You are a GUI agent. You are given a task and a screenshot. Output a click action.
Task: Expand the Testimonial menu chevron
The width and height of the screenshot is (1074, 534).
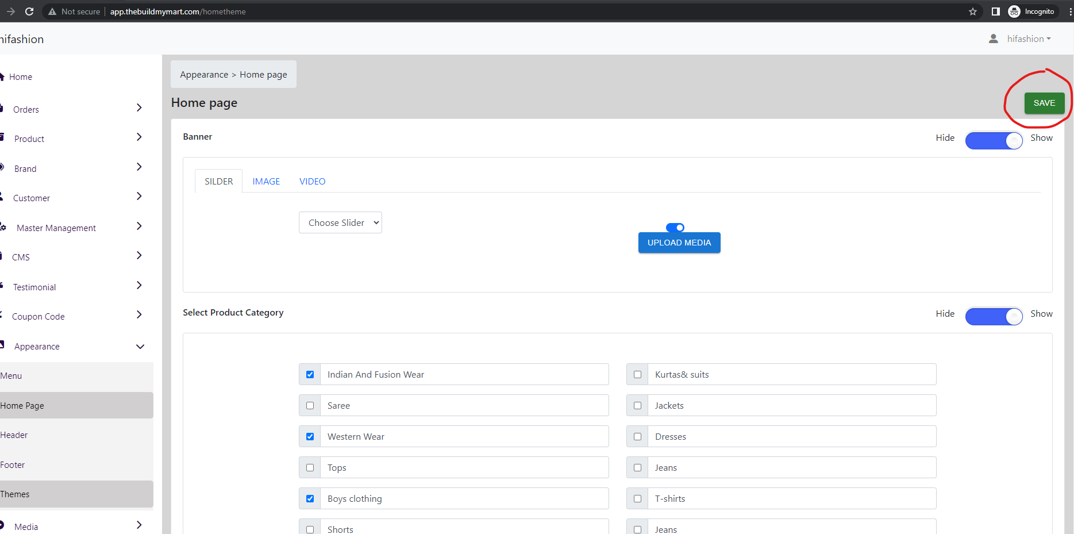[x=139, y=285]
